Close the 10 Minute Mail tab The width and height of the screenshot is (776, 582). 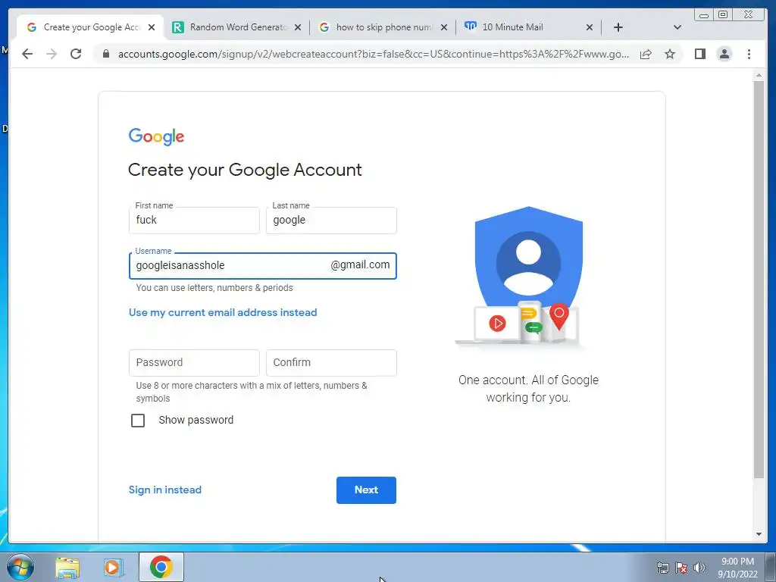(x=590, y=27)
